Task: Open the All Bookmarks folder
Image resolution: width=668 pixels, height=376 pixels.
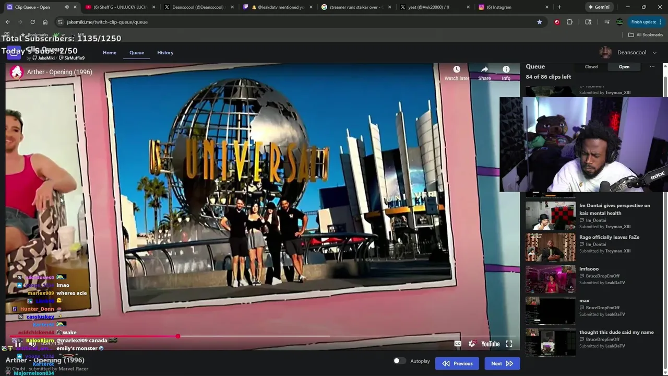Action: tap(646, 35)
